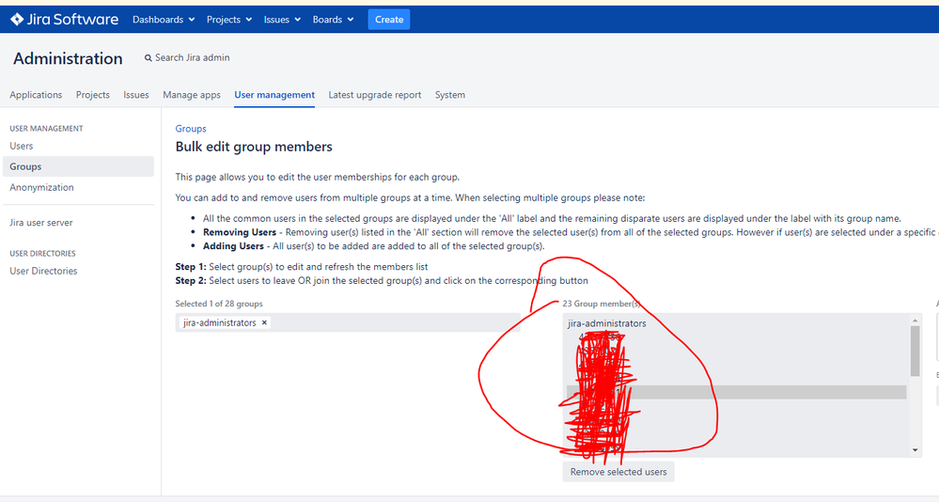The height and width of the screenshot is (502, 939).
Task: Open the Projects dropdown in top bar
Action: [229, 20]
